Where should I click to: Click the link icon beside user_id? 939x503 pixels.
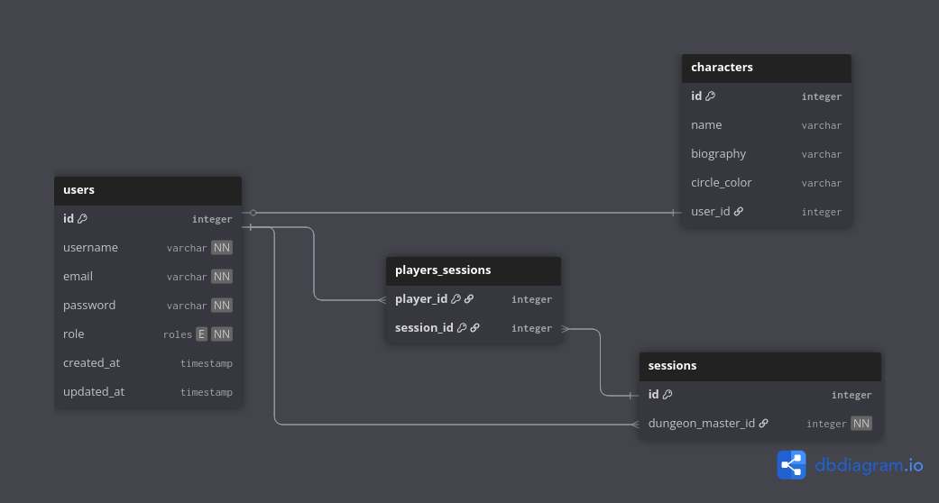(x=739, y=211)
